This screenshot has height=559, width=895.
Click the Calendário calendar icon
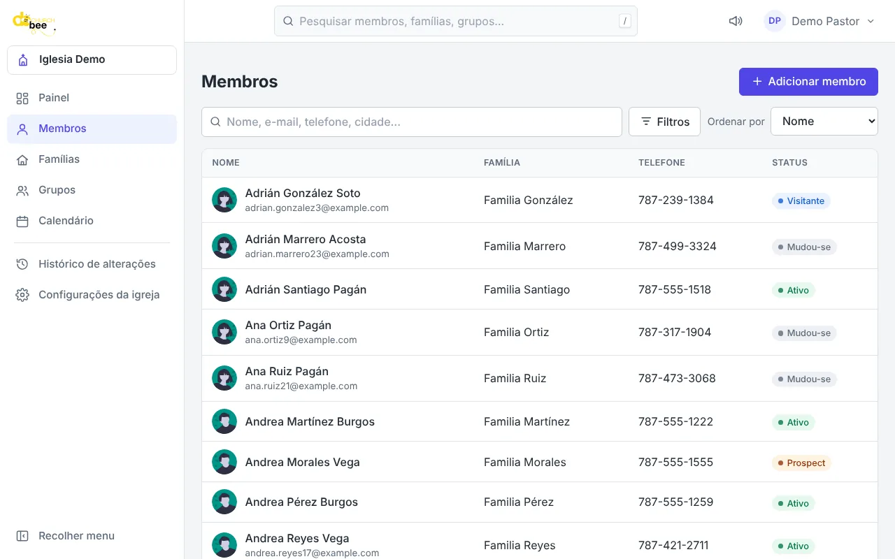[22, 221]
